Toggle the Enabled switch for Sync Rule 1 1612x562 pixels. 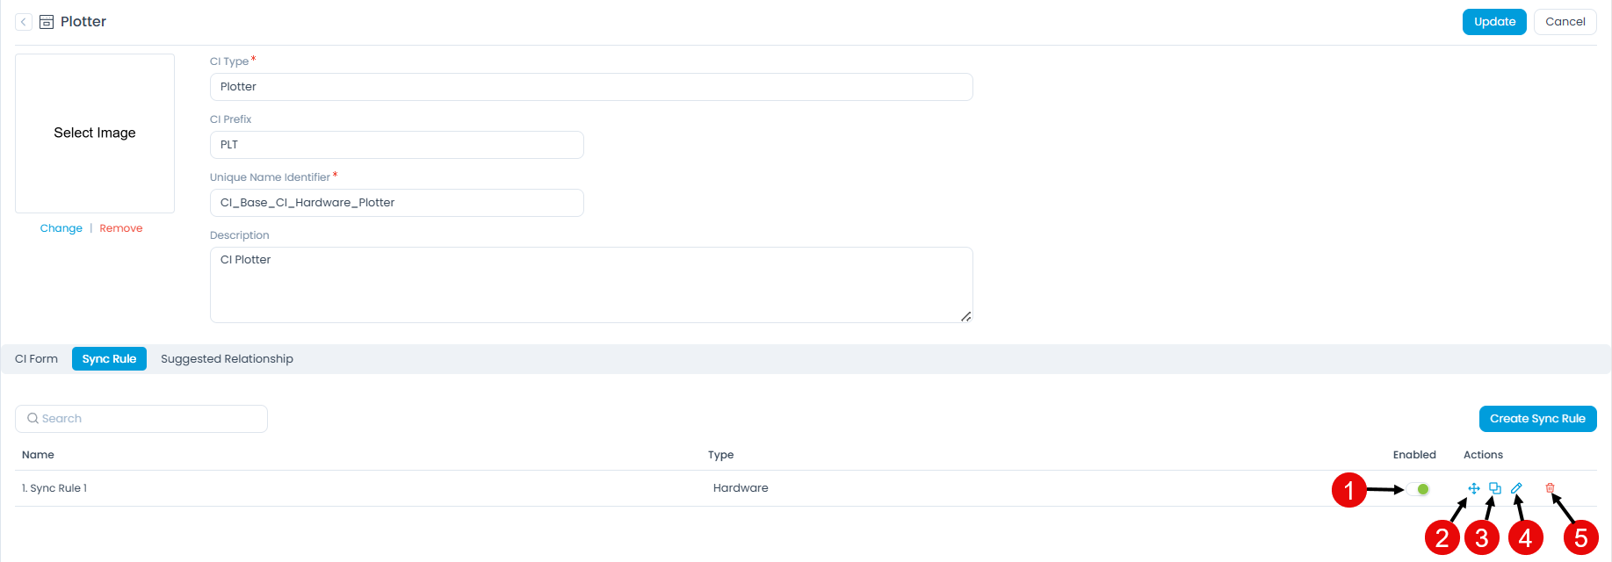[1418, 489]
